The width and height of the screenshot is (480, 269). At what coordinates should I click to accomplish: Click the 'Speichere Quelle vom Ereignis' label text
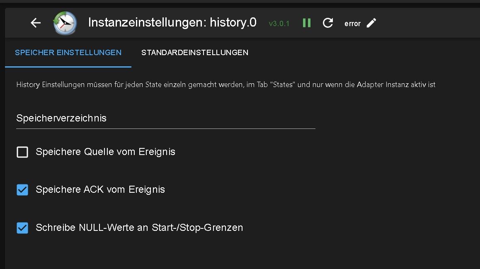point(105,152)
